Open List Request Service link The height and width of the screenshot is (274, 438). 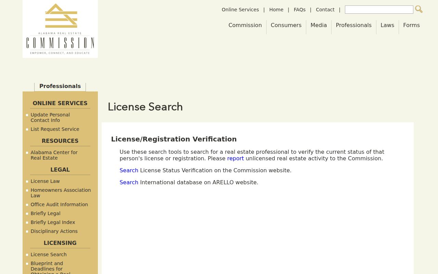click(55, 129)
